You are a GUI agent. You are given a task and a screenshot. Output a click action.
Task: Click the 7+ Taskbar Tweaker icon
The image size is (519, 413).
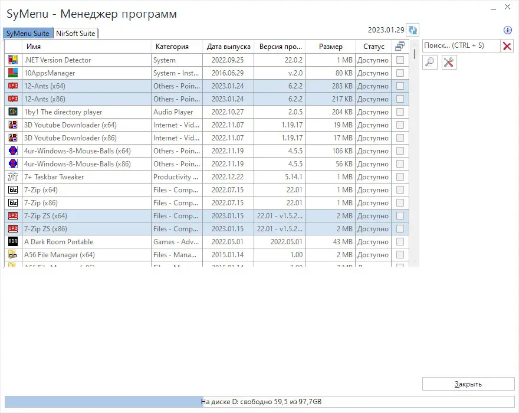pyautogui.click(x=13, y=177)
